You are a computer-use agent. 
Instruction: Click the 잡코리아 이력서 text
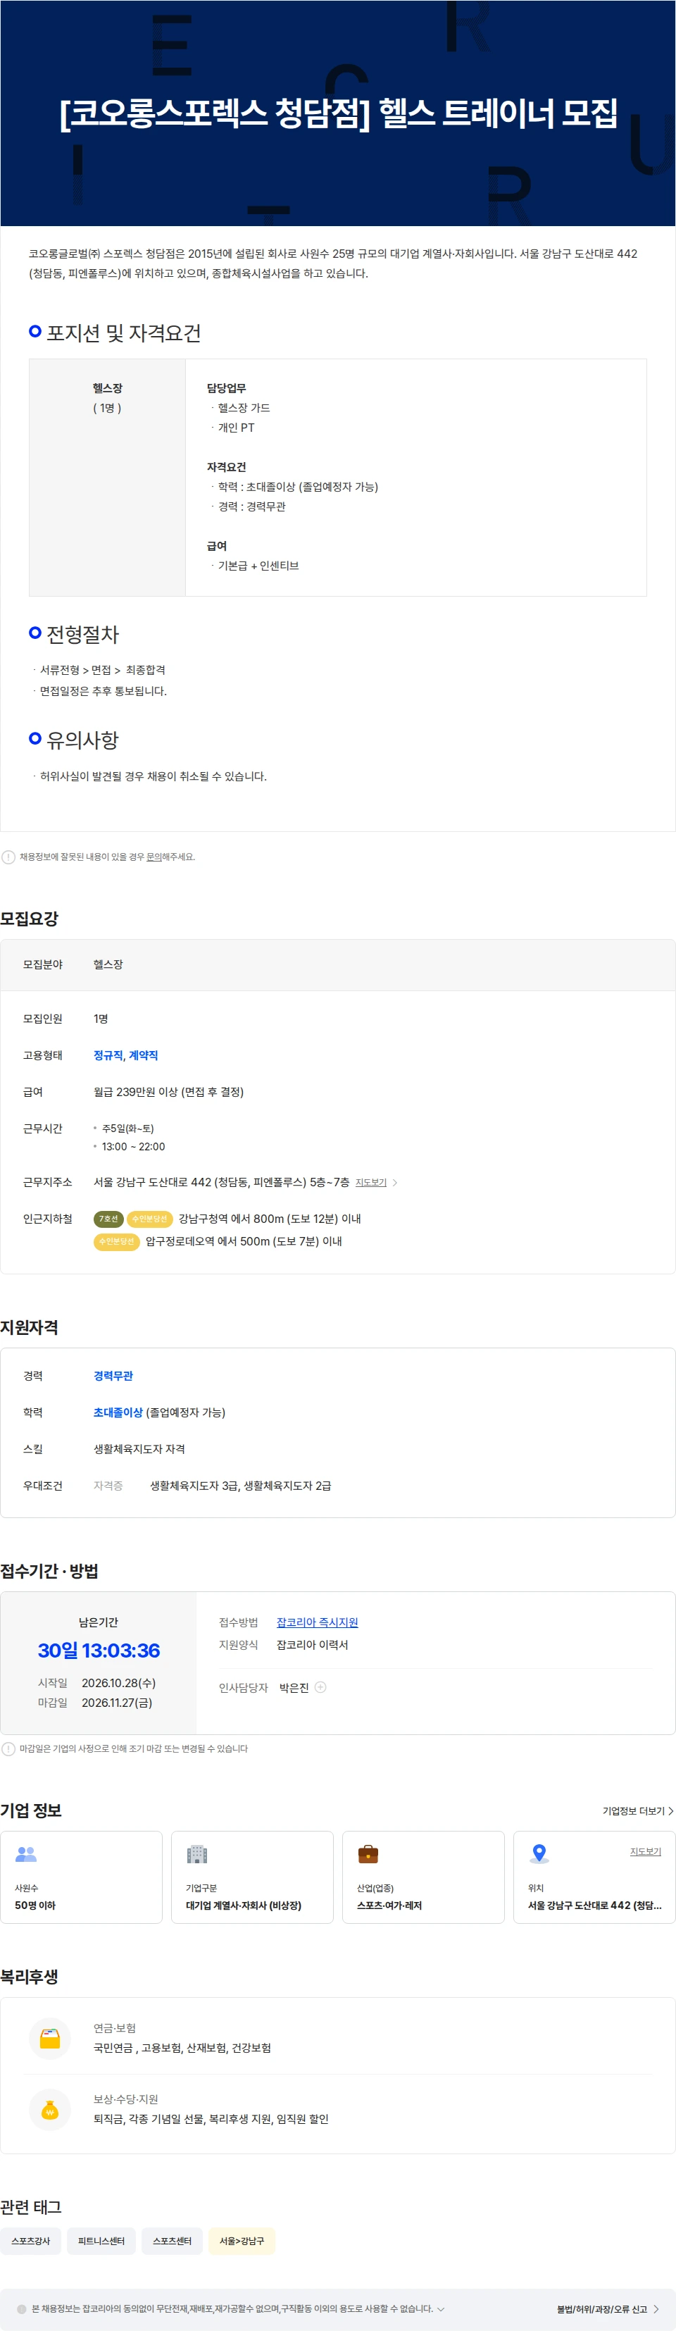(312, 1644)
